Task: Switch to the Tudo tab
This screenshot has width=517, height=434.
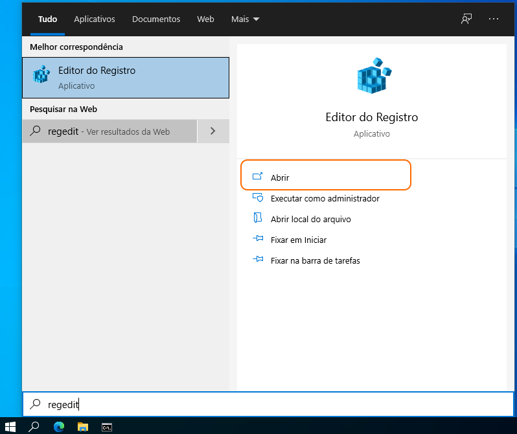Action: point(47,19)
